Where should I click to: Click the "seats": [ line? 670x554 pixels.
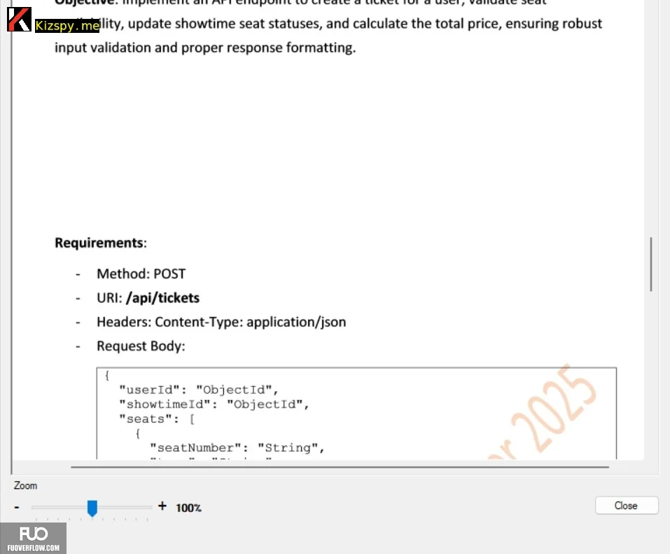pos(157,419)
